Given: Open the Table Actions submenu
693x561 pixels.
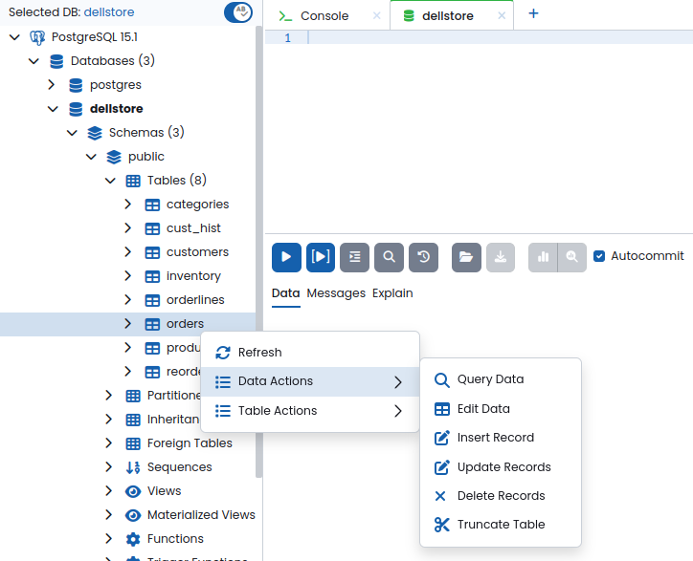Looking at the screenshot, I should 310,411.
